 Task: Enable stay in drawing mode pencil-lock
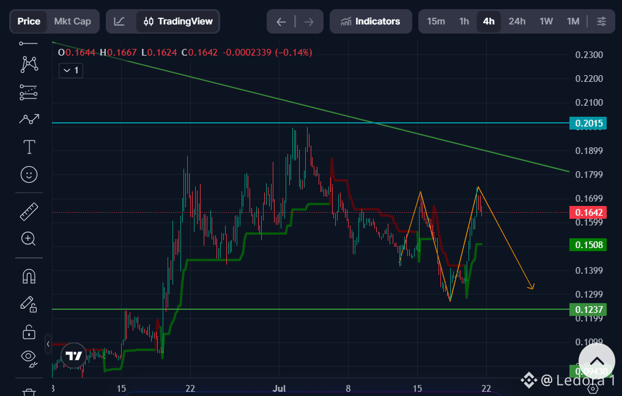[x=29, y=304]
